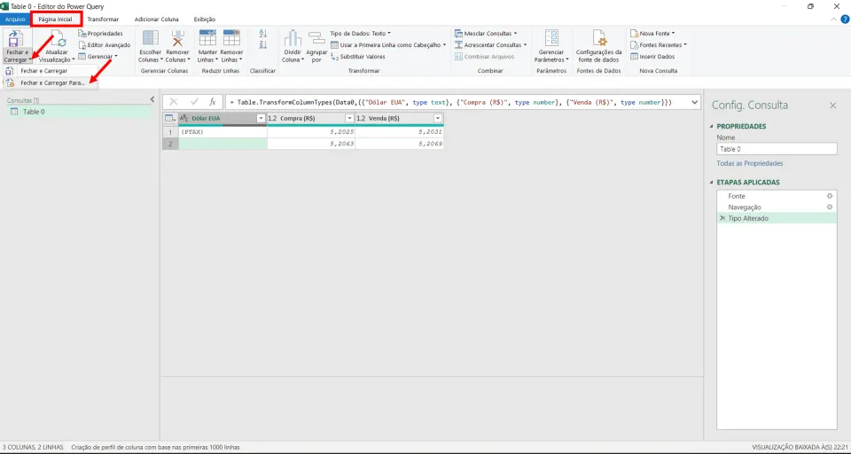Open the Propriedades button
851x454 pixels.
point(101,34)
